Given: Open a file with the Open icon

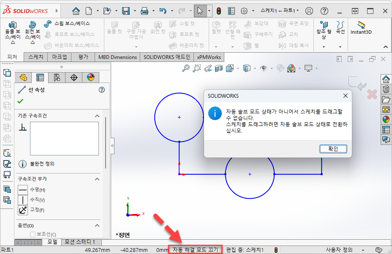Looking at the screenshot, I should pyautogui.click(x=107, y=11).
